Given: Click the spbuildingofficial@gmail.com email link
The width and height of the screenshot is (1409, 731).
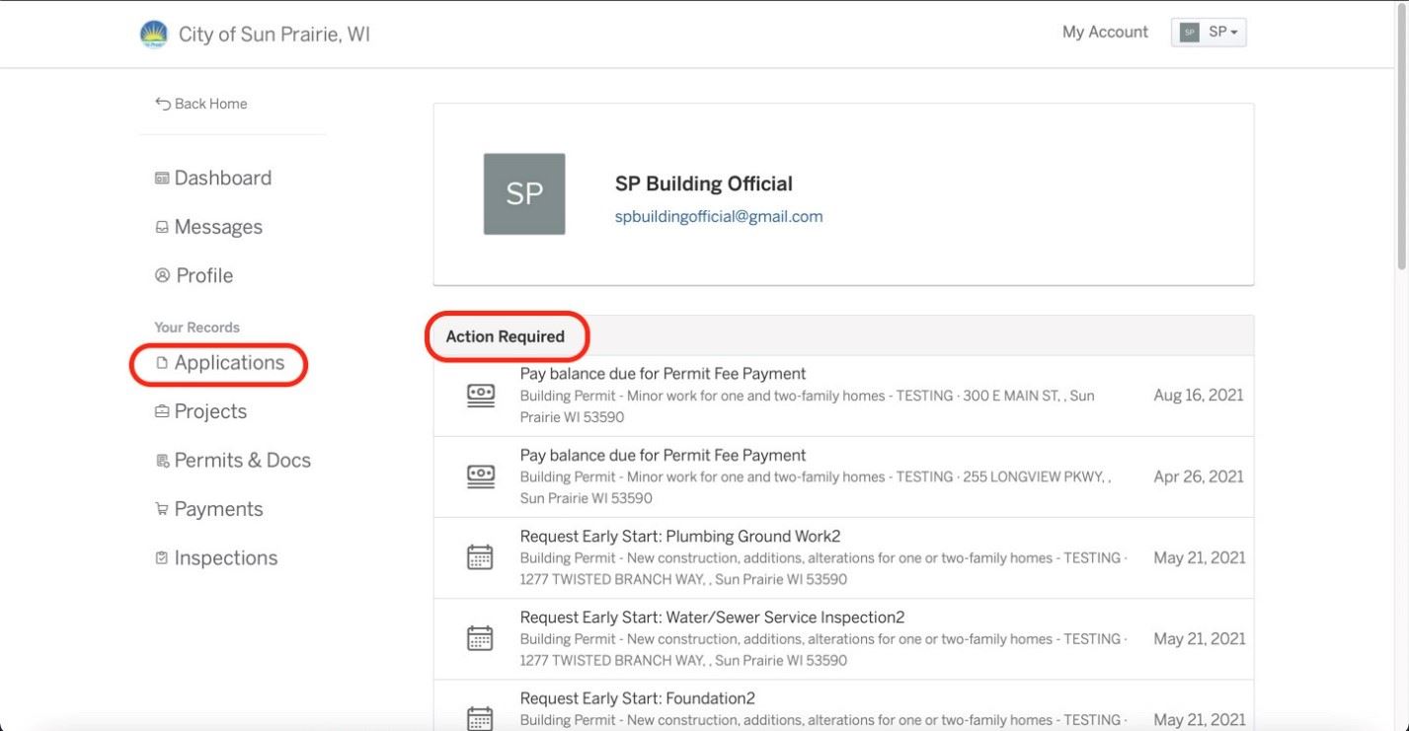Looking at the screenshot, I should point(719,216).
